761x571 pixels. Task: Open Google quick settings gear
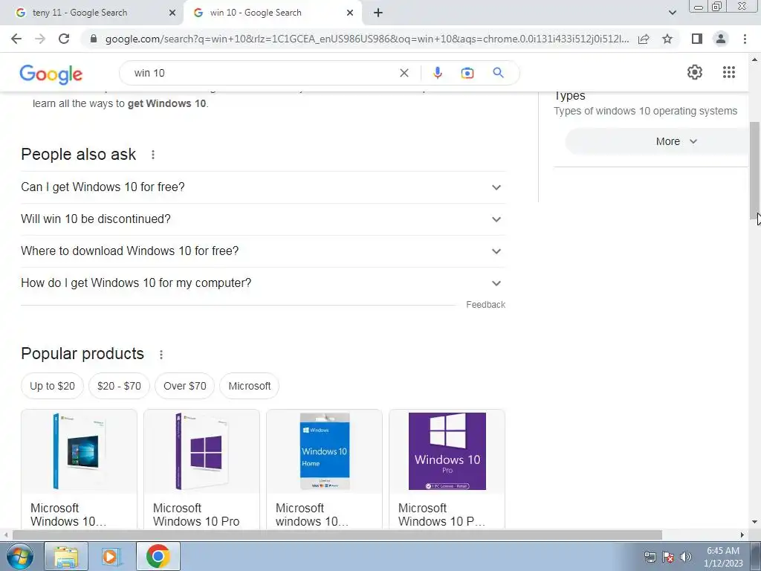(695, 72)
